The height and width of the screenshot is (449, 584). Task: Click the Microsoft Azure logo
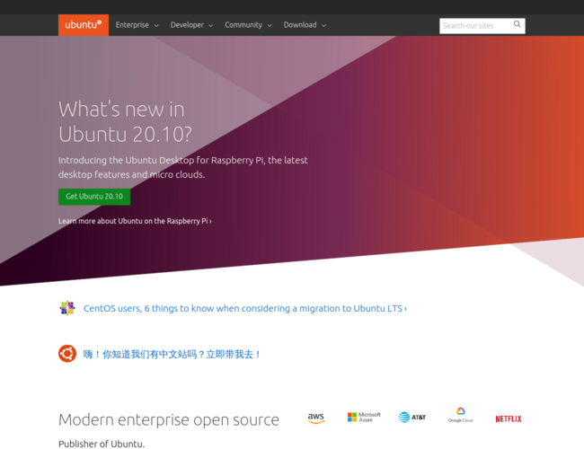tap(364, 417)
